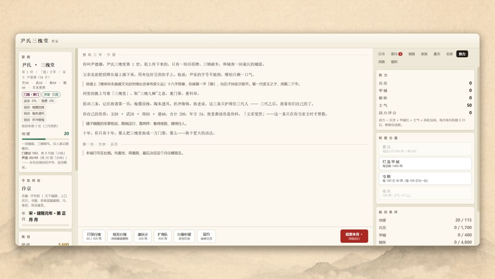Click the 契约 button
495x279 pixels.
206,236
